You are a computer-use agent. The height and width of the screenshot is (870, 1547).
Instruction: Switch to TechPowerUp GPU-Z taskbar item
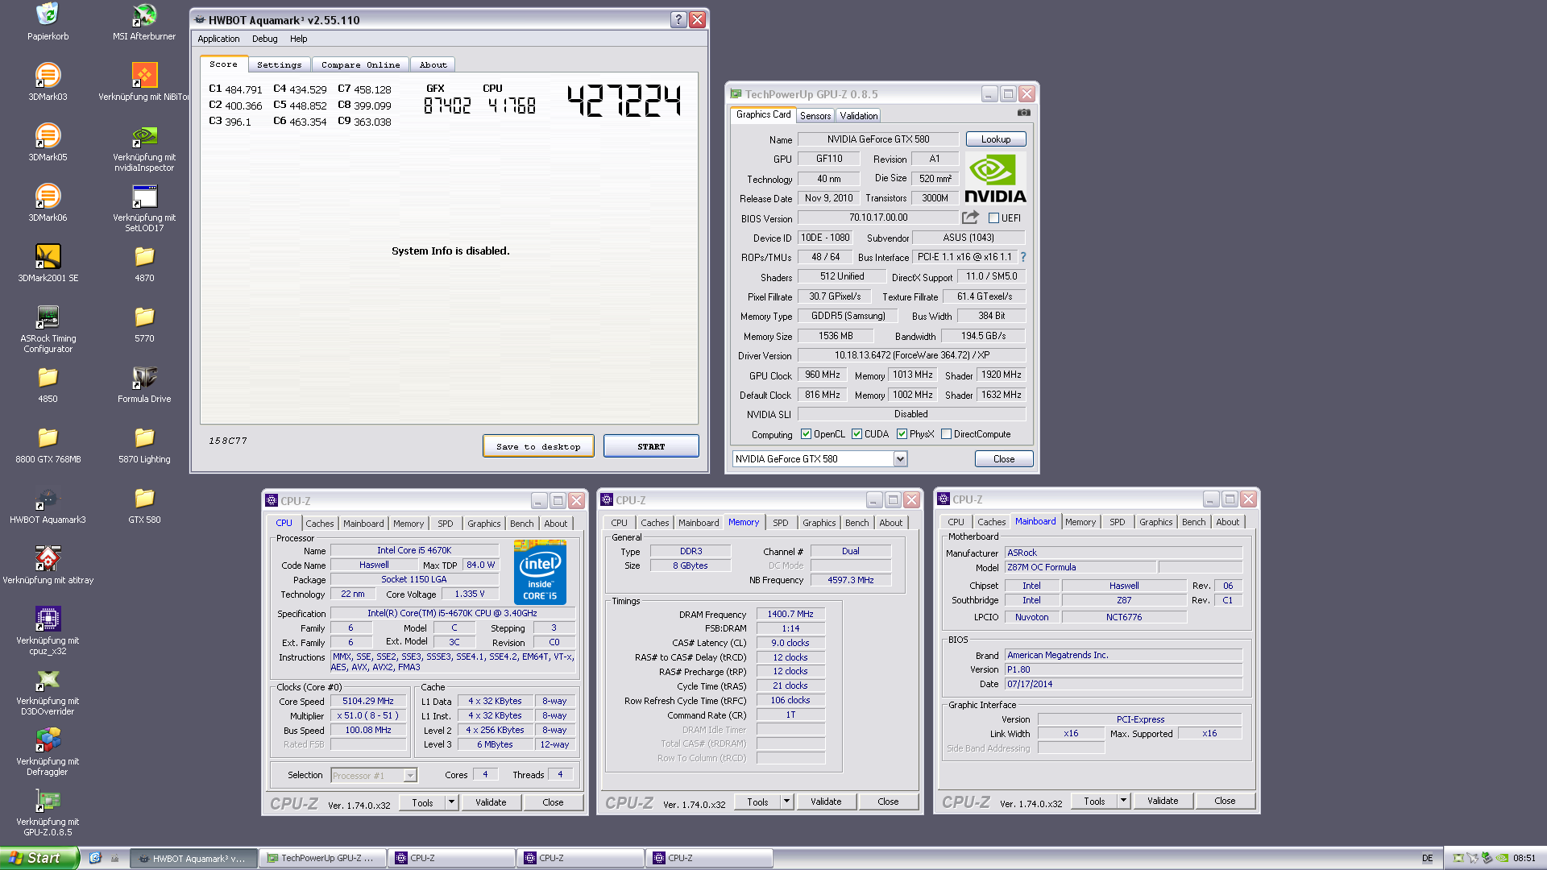pos(322,858)
